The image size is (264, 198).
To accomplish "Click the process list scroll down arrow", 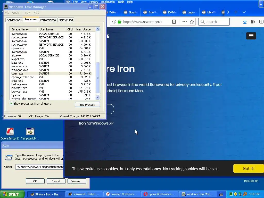I will [97, 97].
